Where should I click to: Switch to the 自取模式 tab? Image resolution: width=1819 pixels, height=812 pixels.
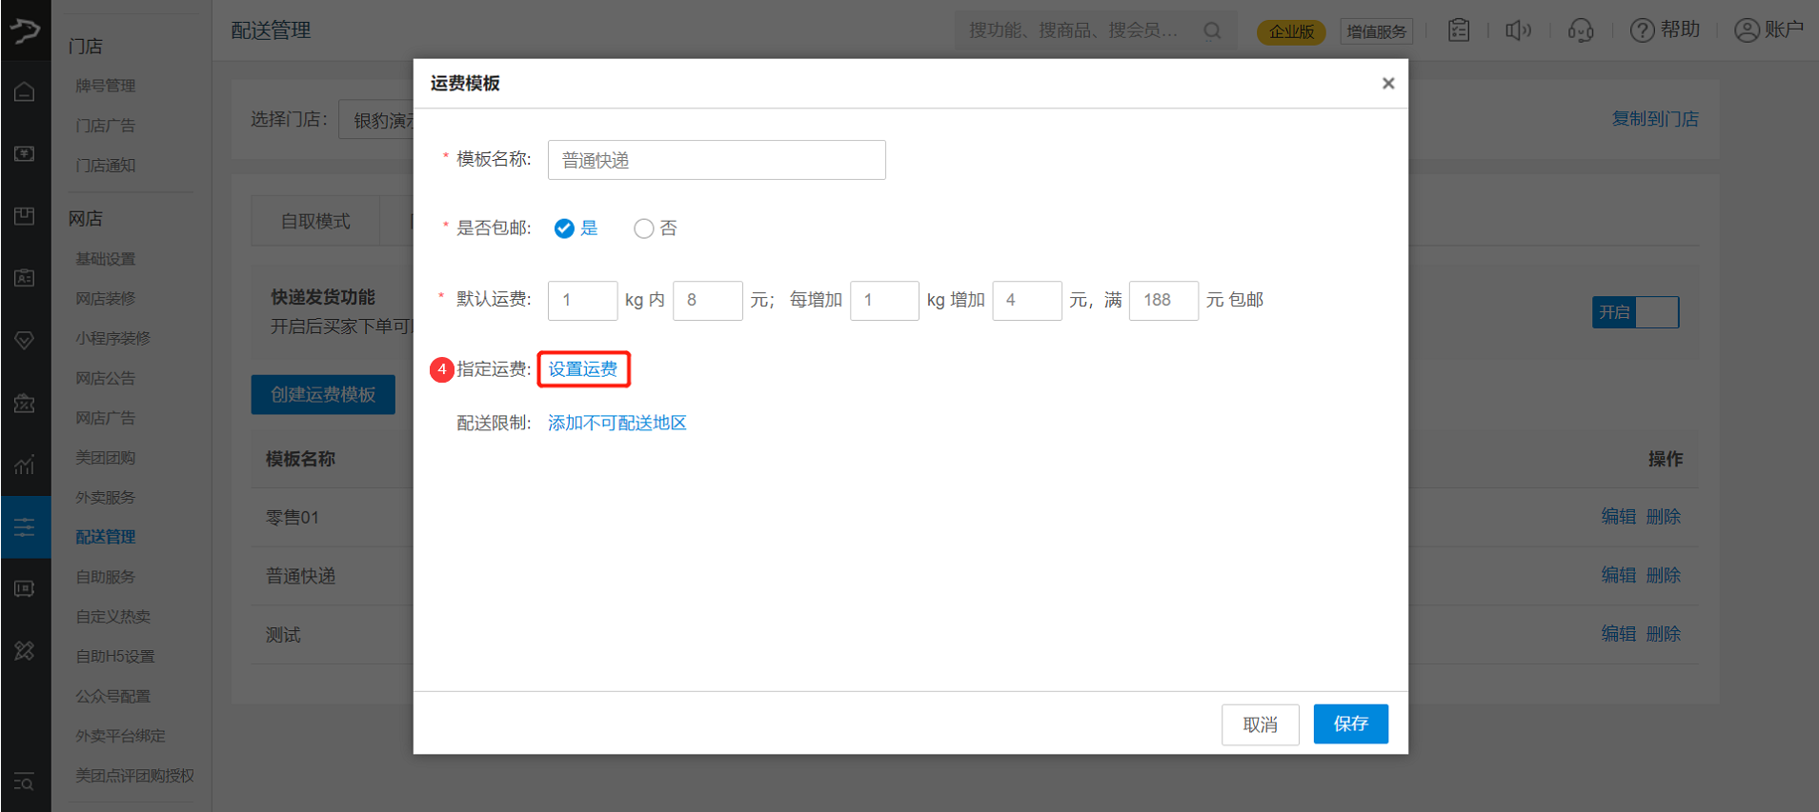pos(315,221)
